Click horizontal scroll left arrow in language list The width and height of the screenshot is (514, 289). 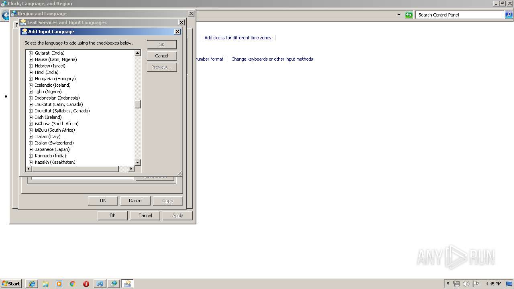coord(29,169)
